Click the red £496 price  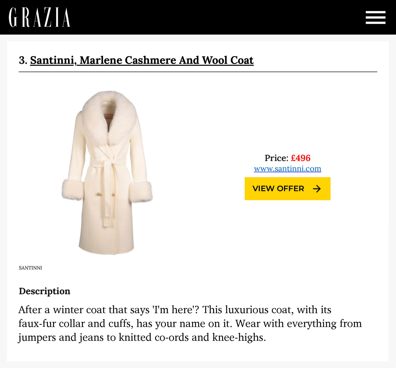coord(301,158)
